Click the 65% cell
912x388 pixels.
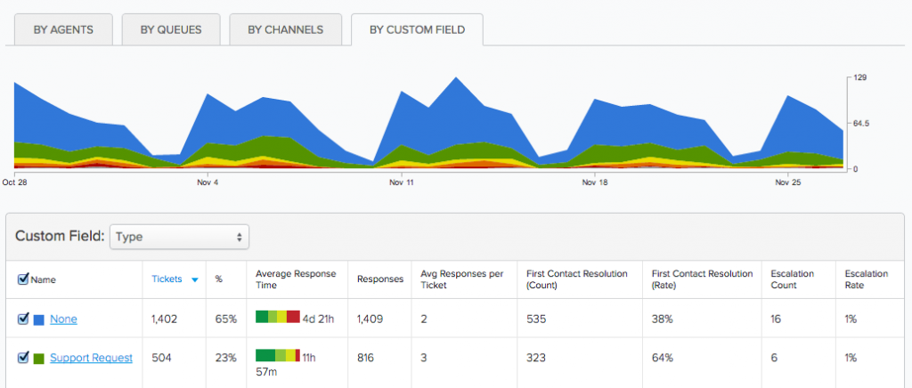(225, 319)
